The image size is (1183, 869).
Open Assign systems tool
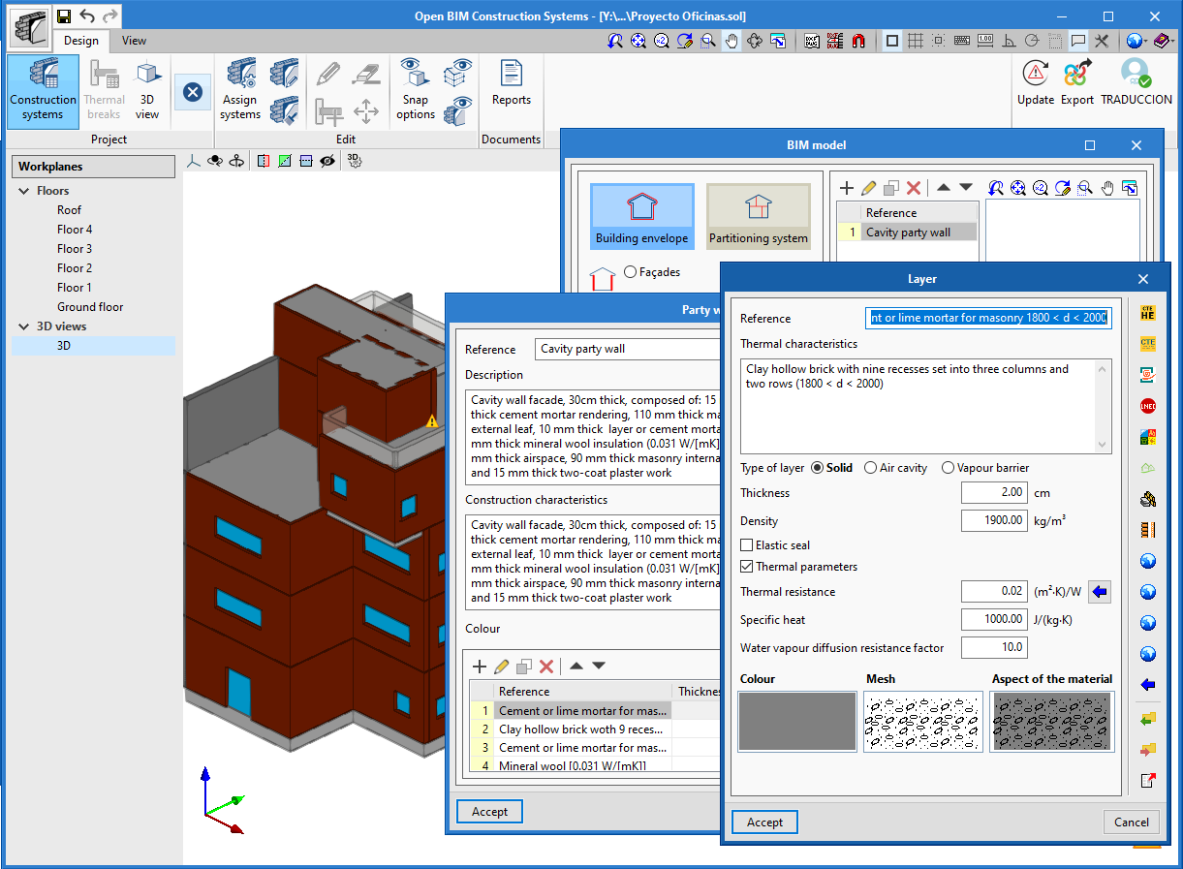240,90
